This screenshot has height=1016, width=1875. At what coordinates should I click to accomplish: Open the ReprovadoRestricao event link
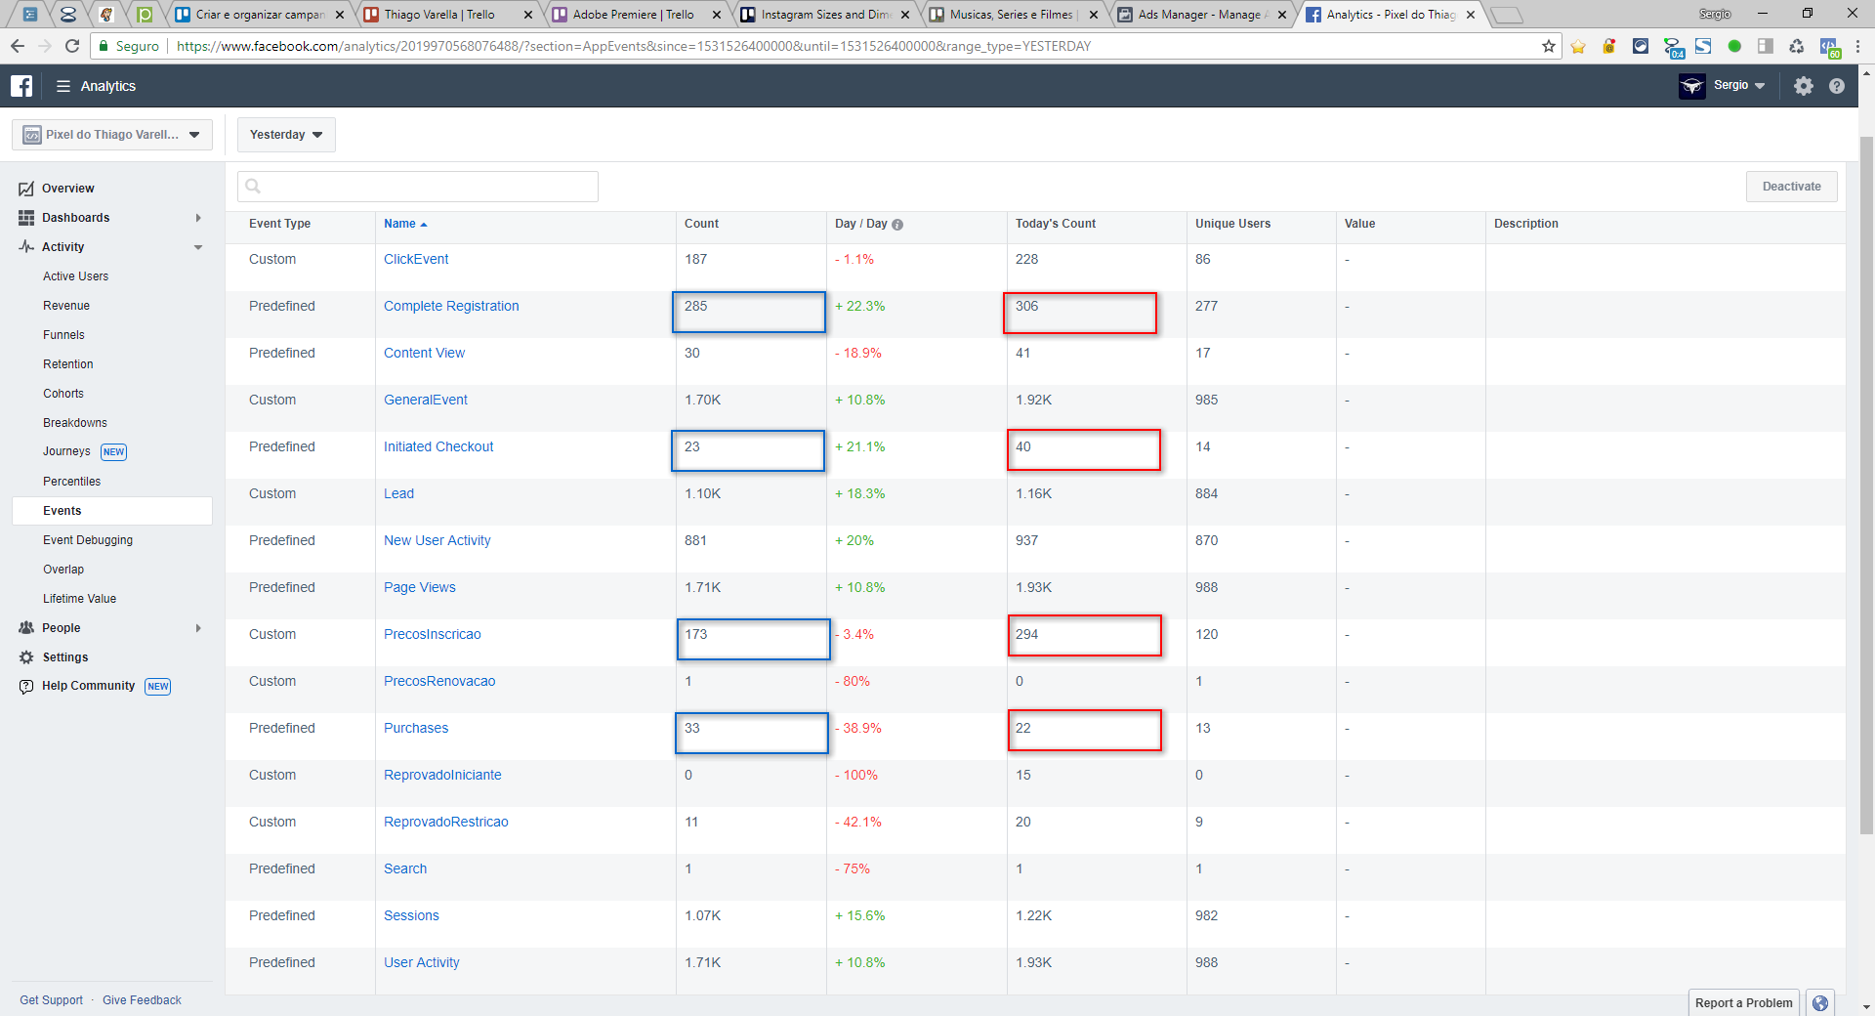tap(446, 822)
